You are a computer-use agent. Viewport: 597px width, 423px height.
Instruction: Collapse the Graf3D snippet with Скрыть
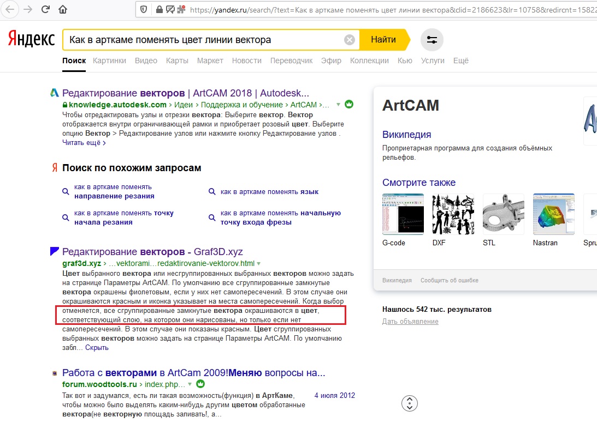click(x=97, y=348)
